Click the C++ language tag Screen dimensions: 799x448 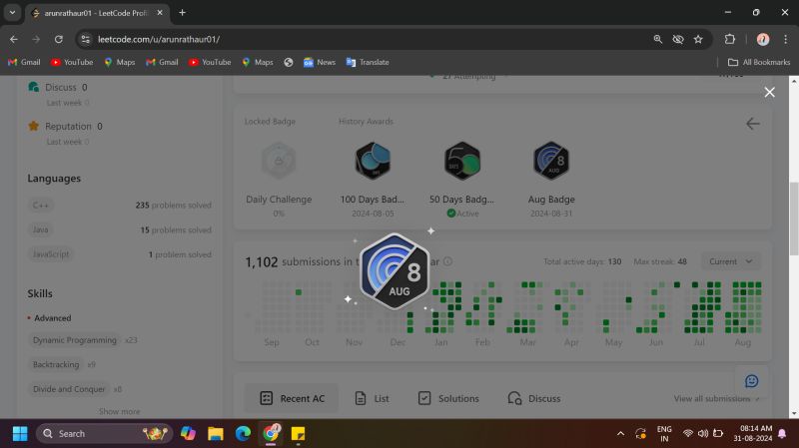click(x=40, y=206)
